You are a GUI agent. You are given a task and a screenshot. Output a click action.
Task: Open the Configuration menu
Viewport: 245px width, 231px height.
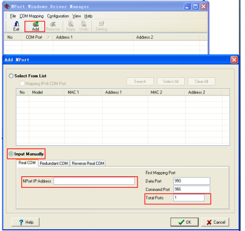pos(58,16)
